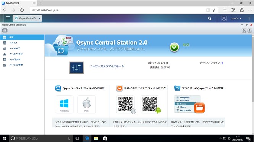Open the Action Center notifications icon
The height and width of the screenshot is (142, 254).
(x=249, y=139)
